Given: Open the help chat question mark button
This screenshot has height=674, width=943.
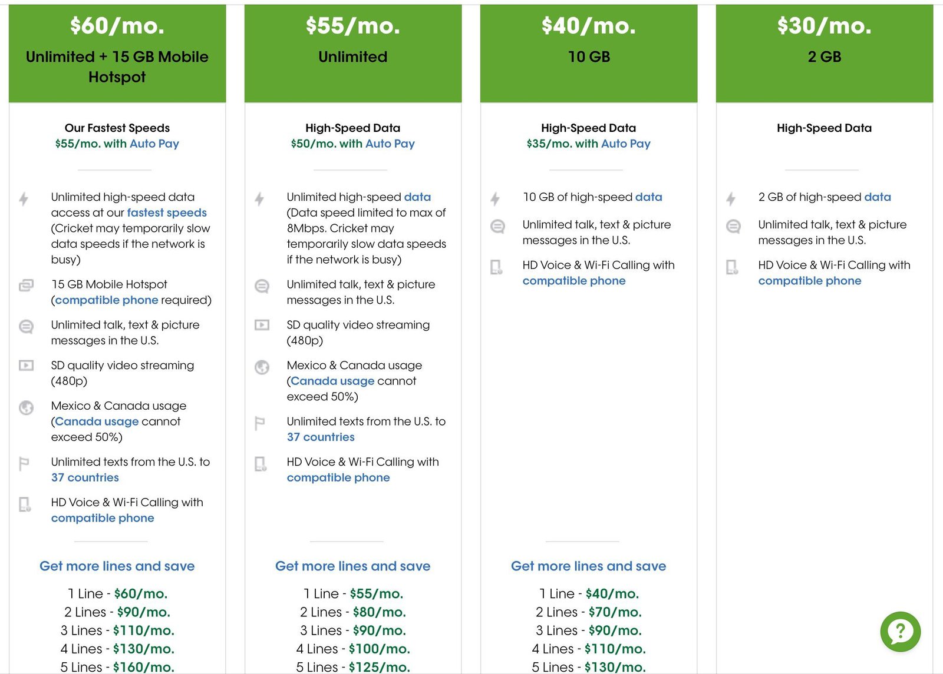Looking at the screenshot, I should tap(900, 632).
